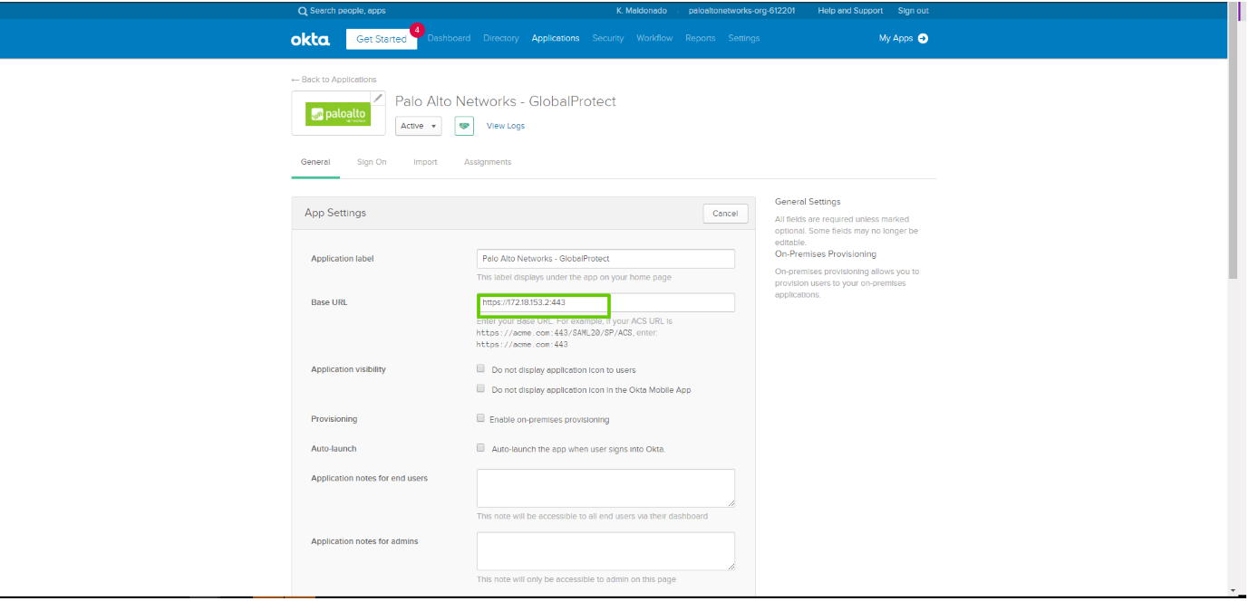Click the paloalto logo thumbnail

point(338,114)
